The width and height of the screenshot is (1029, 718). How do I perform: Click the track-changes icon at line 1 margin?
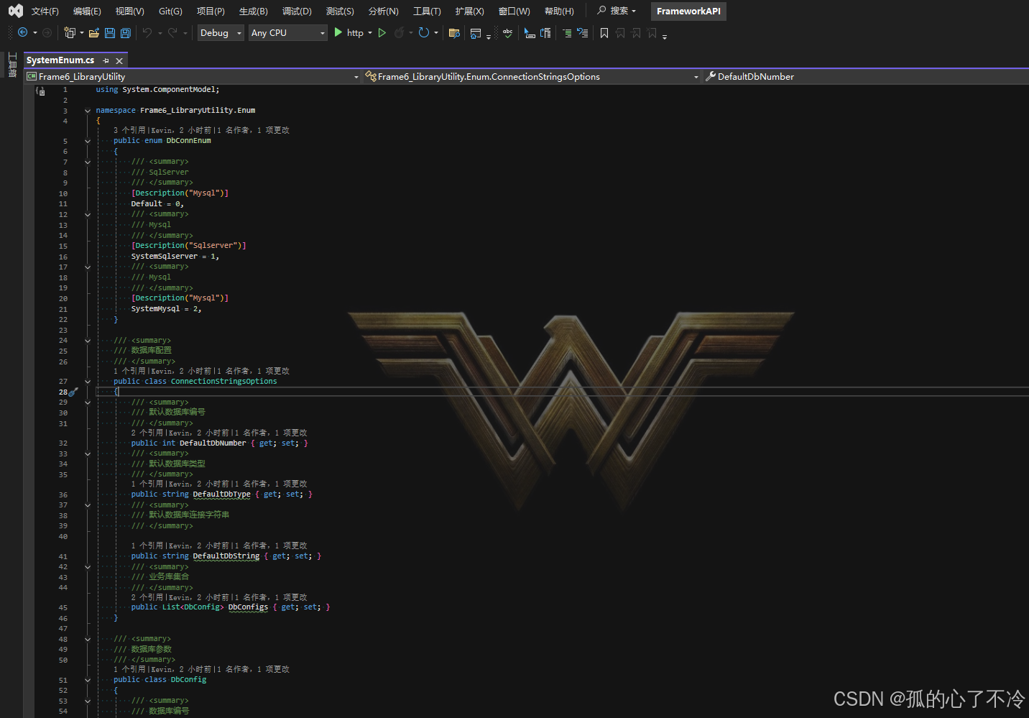[41, 91]
